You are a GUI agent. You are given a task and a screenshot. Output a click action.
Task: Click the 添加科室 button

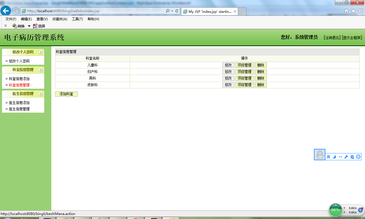[x=66, y=94]
